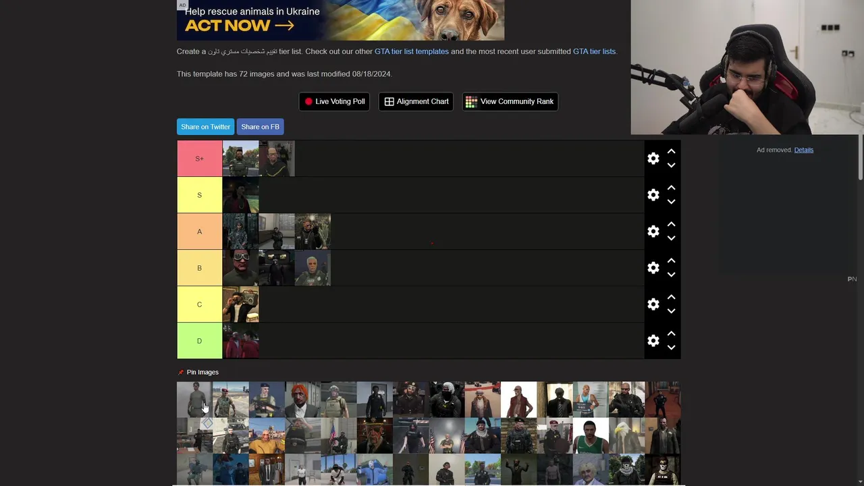Move B tier row down with arrow
Screen dimensions: 864x486
point(671,275)
